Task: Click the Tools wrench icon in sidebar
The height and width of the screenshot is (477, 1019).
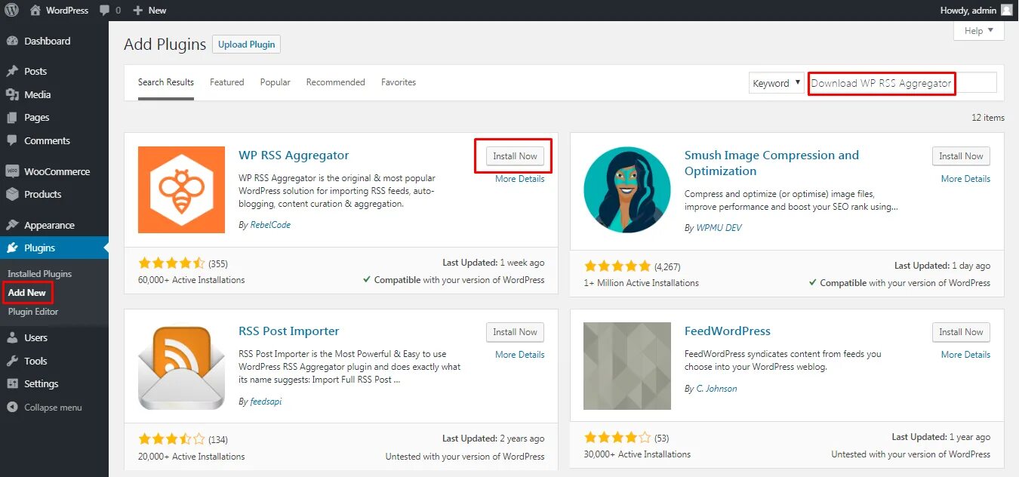Action: click(12, 361)
